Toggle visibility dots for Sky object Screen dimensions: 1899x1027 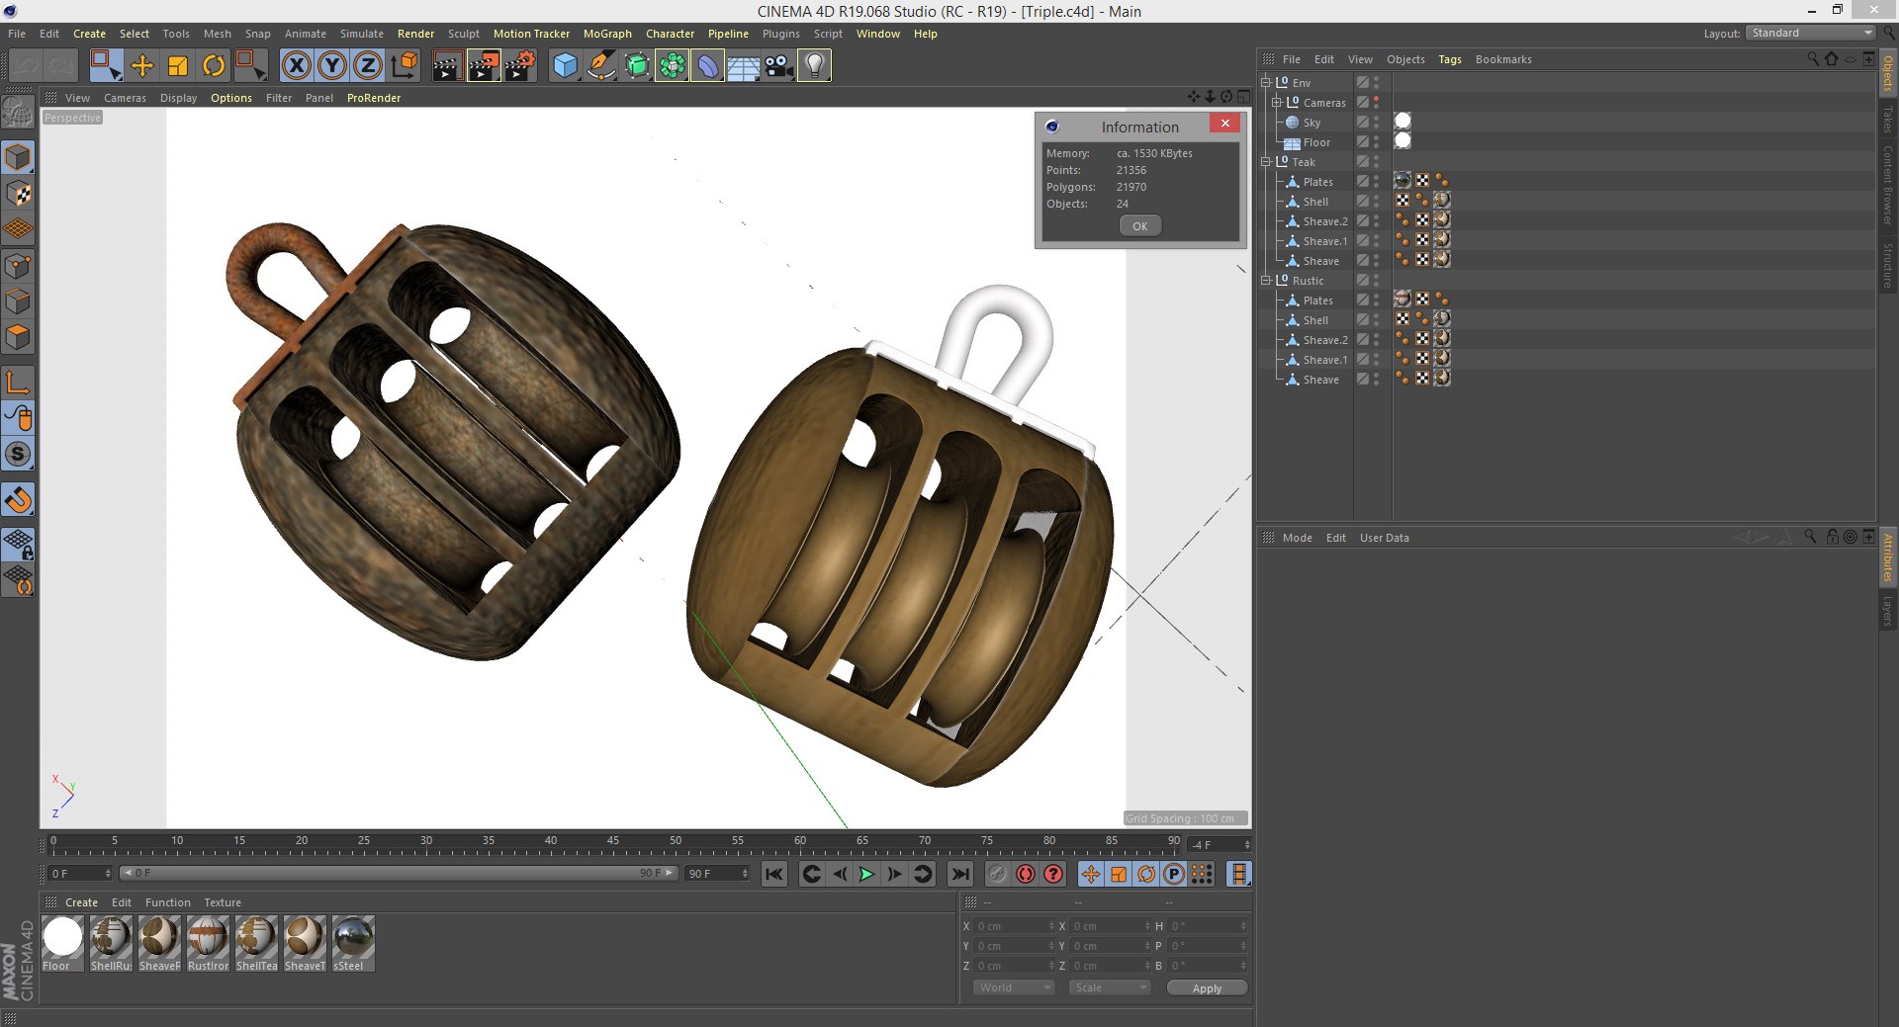click(1376, 123)
